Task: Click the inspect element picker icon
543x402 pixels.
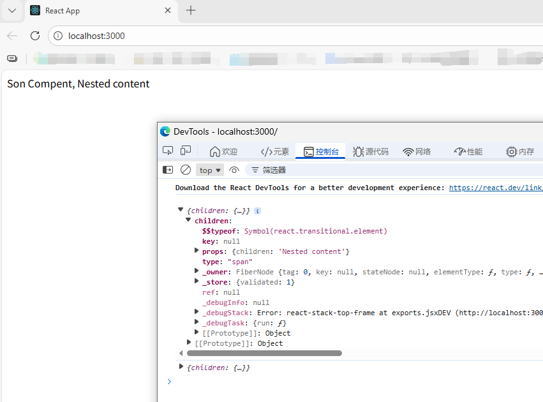Action: point(168,151)
